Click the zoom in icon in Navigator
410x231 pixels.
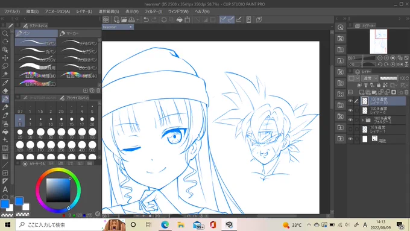point(386,58)
